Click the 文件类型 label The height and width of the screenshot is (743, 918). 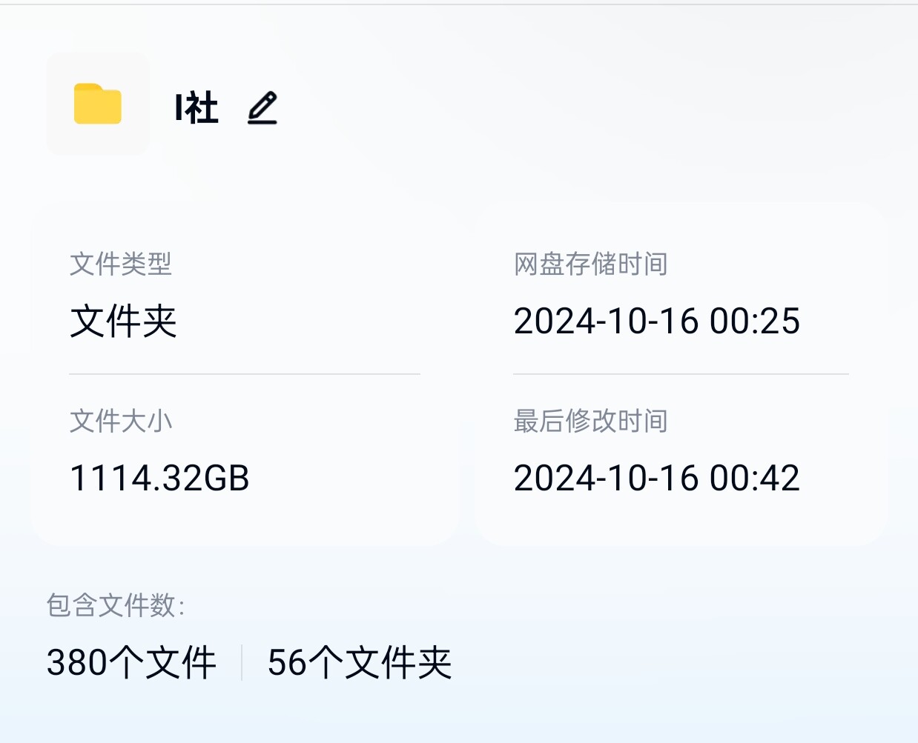pyautogui.click(x=121, y=264)
